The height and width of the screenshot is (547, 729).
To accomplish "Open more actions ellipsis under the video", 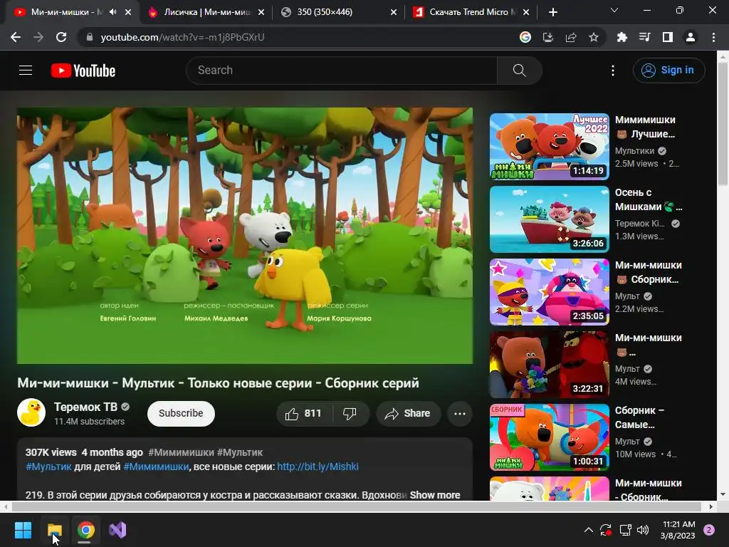I will [460, 414].
